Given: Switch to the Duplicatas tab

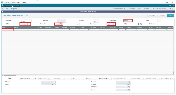Looking at the screenshot, I should [x=88, y=79].
